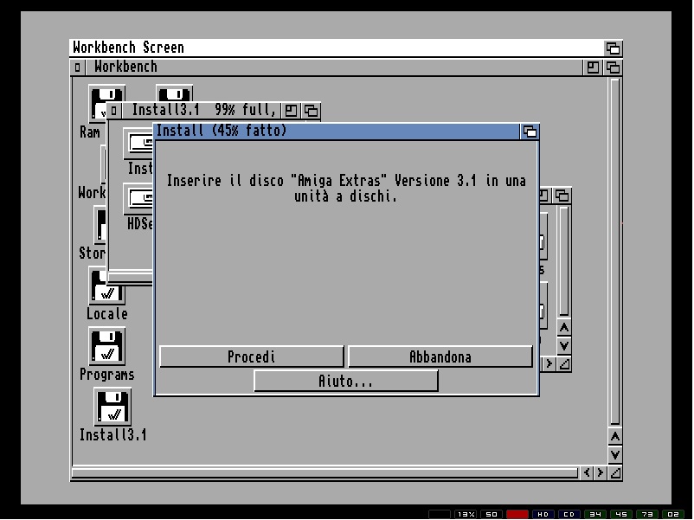Click the Workbench vertical scrollbar track
694x520 pixels.
(614, 252)
